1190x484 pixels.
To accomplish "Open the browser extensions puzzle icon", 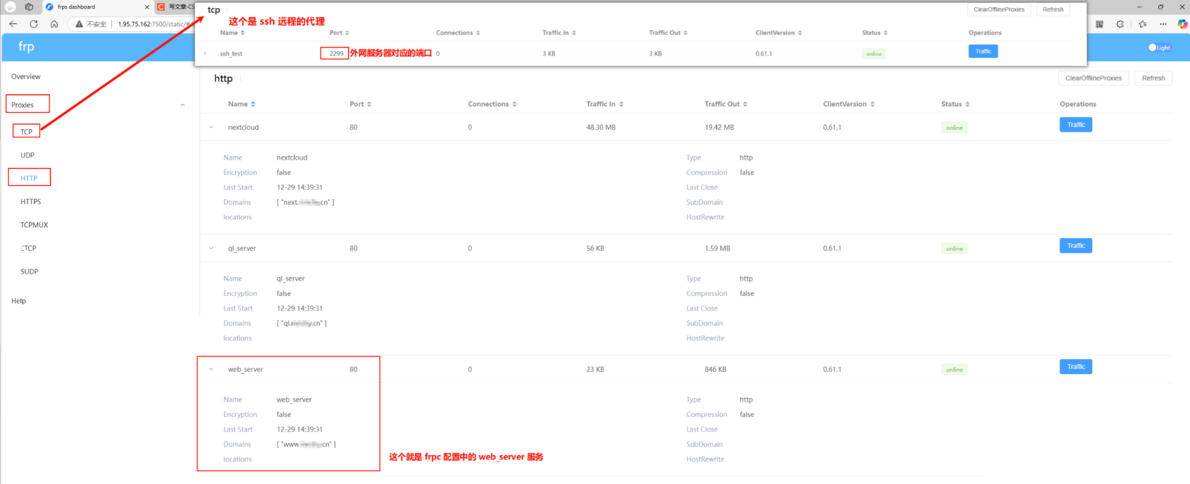I will tap(1120, 24).
